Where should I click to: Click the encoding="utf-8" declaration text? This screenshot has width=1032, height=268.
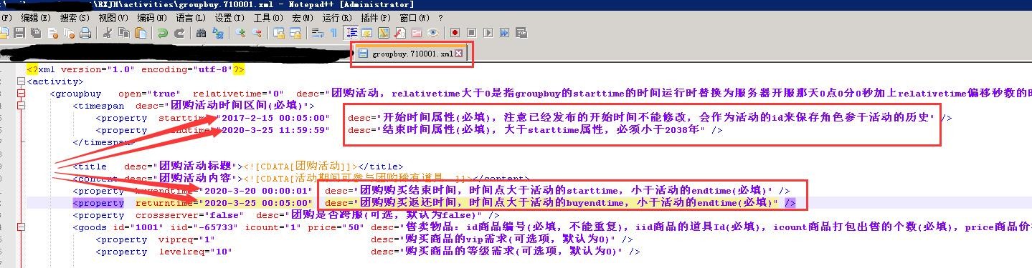pyautogui.click(x=186, y=69)
